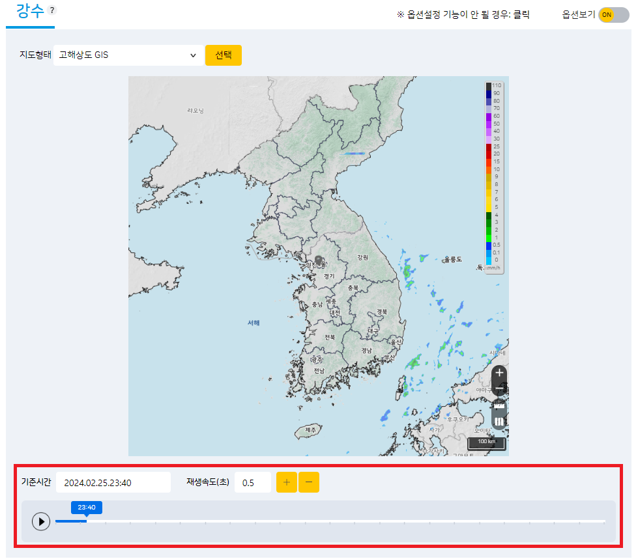Click the 제주 label on the map

310,429
